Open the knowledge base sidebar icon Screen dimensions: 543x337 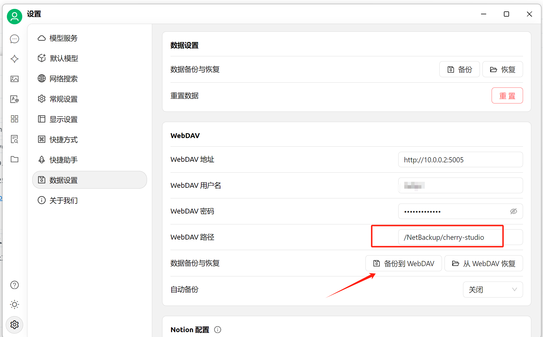pyautogui.click(x=15, y=139)
